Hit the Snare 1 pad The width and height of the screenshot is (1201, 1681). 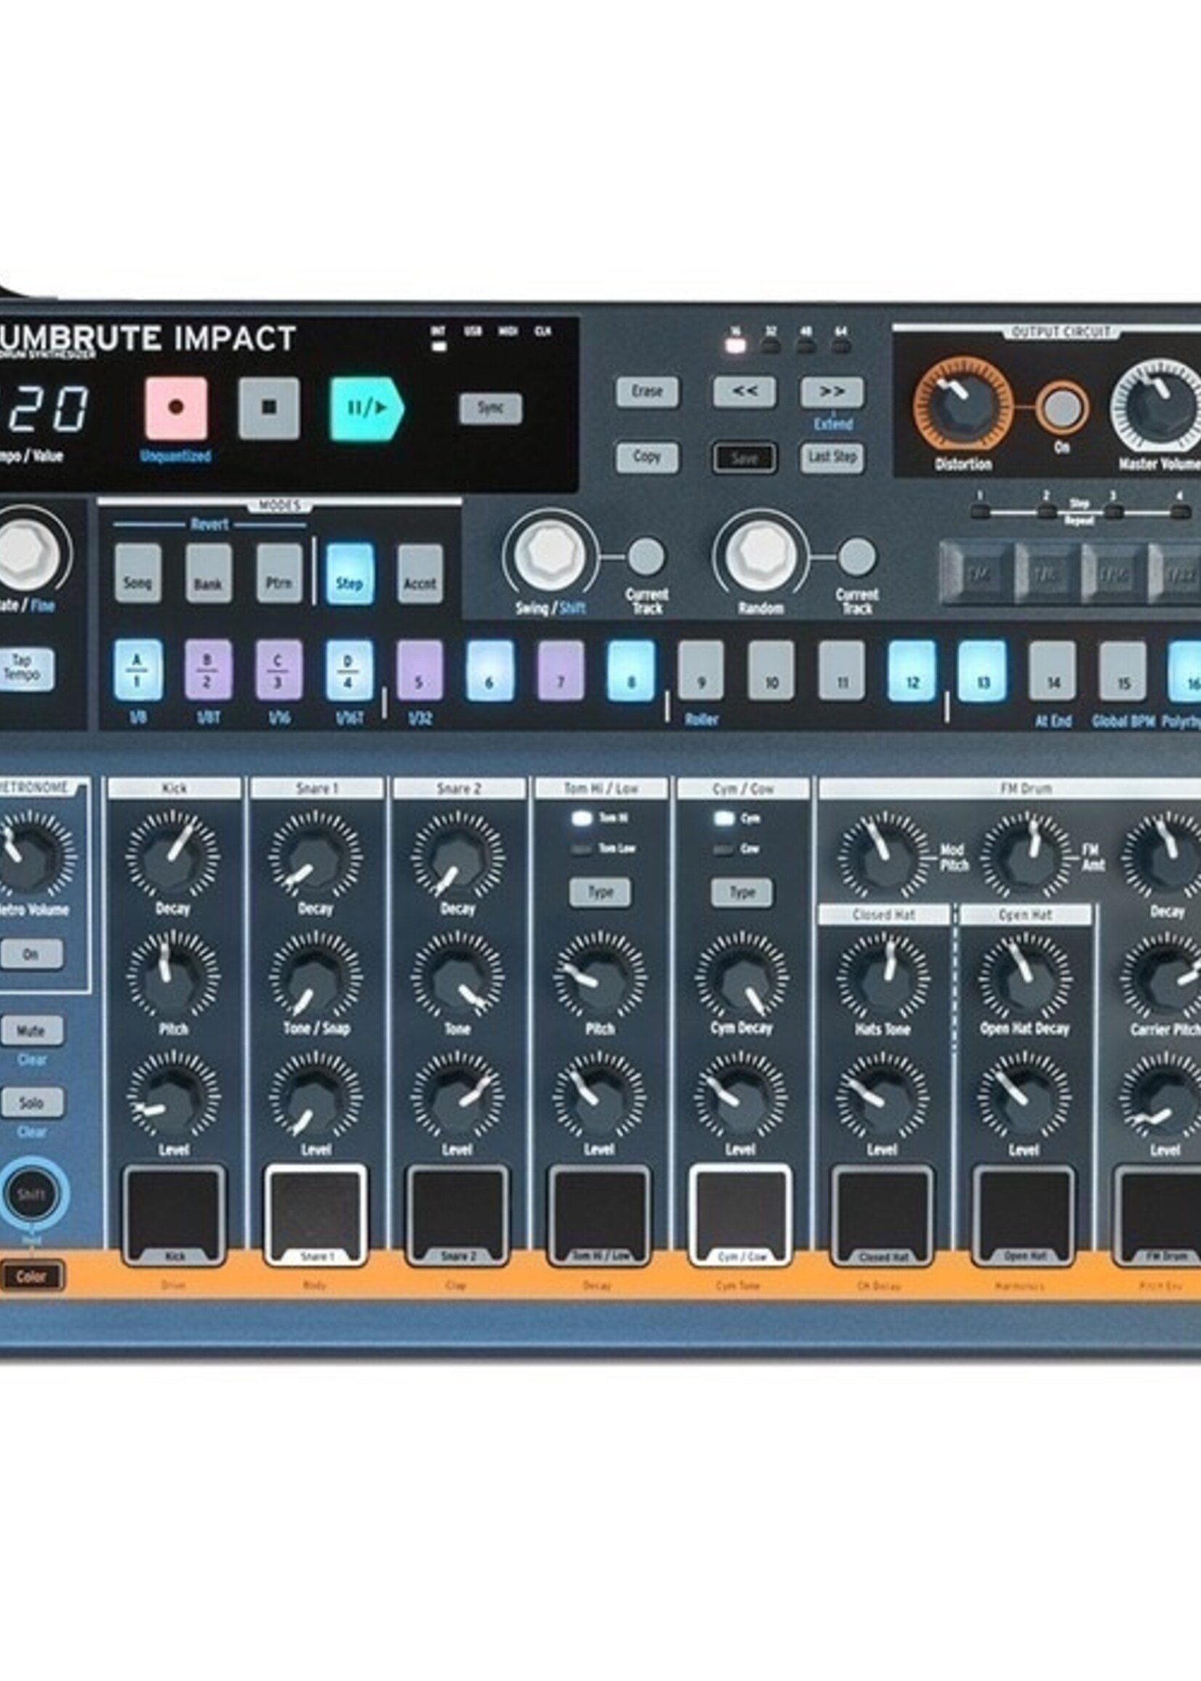pos(316,1215)
